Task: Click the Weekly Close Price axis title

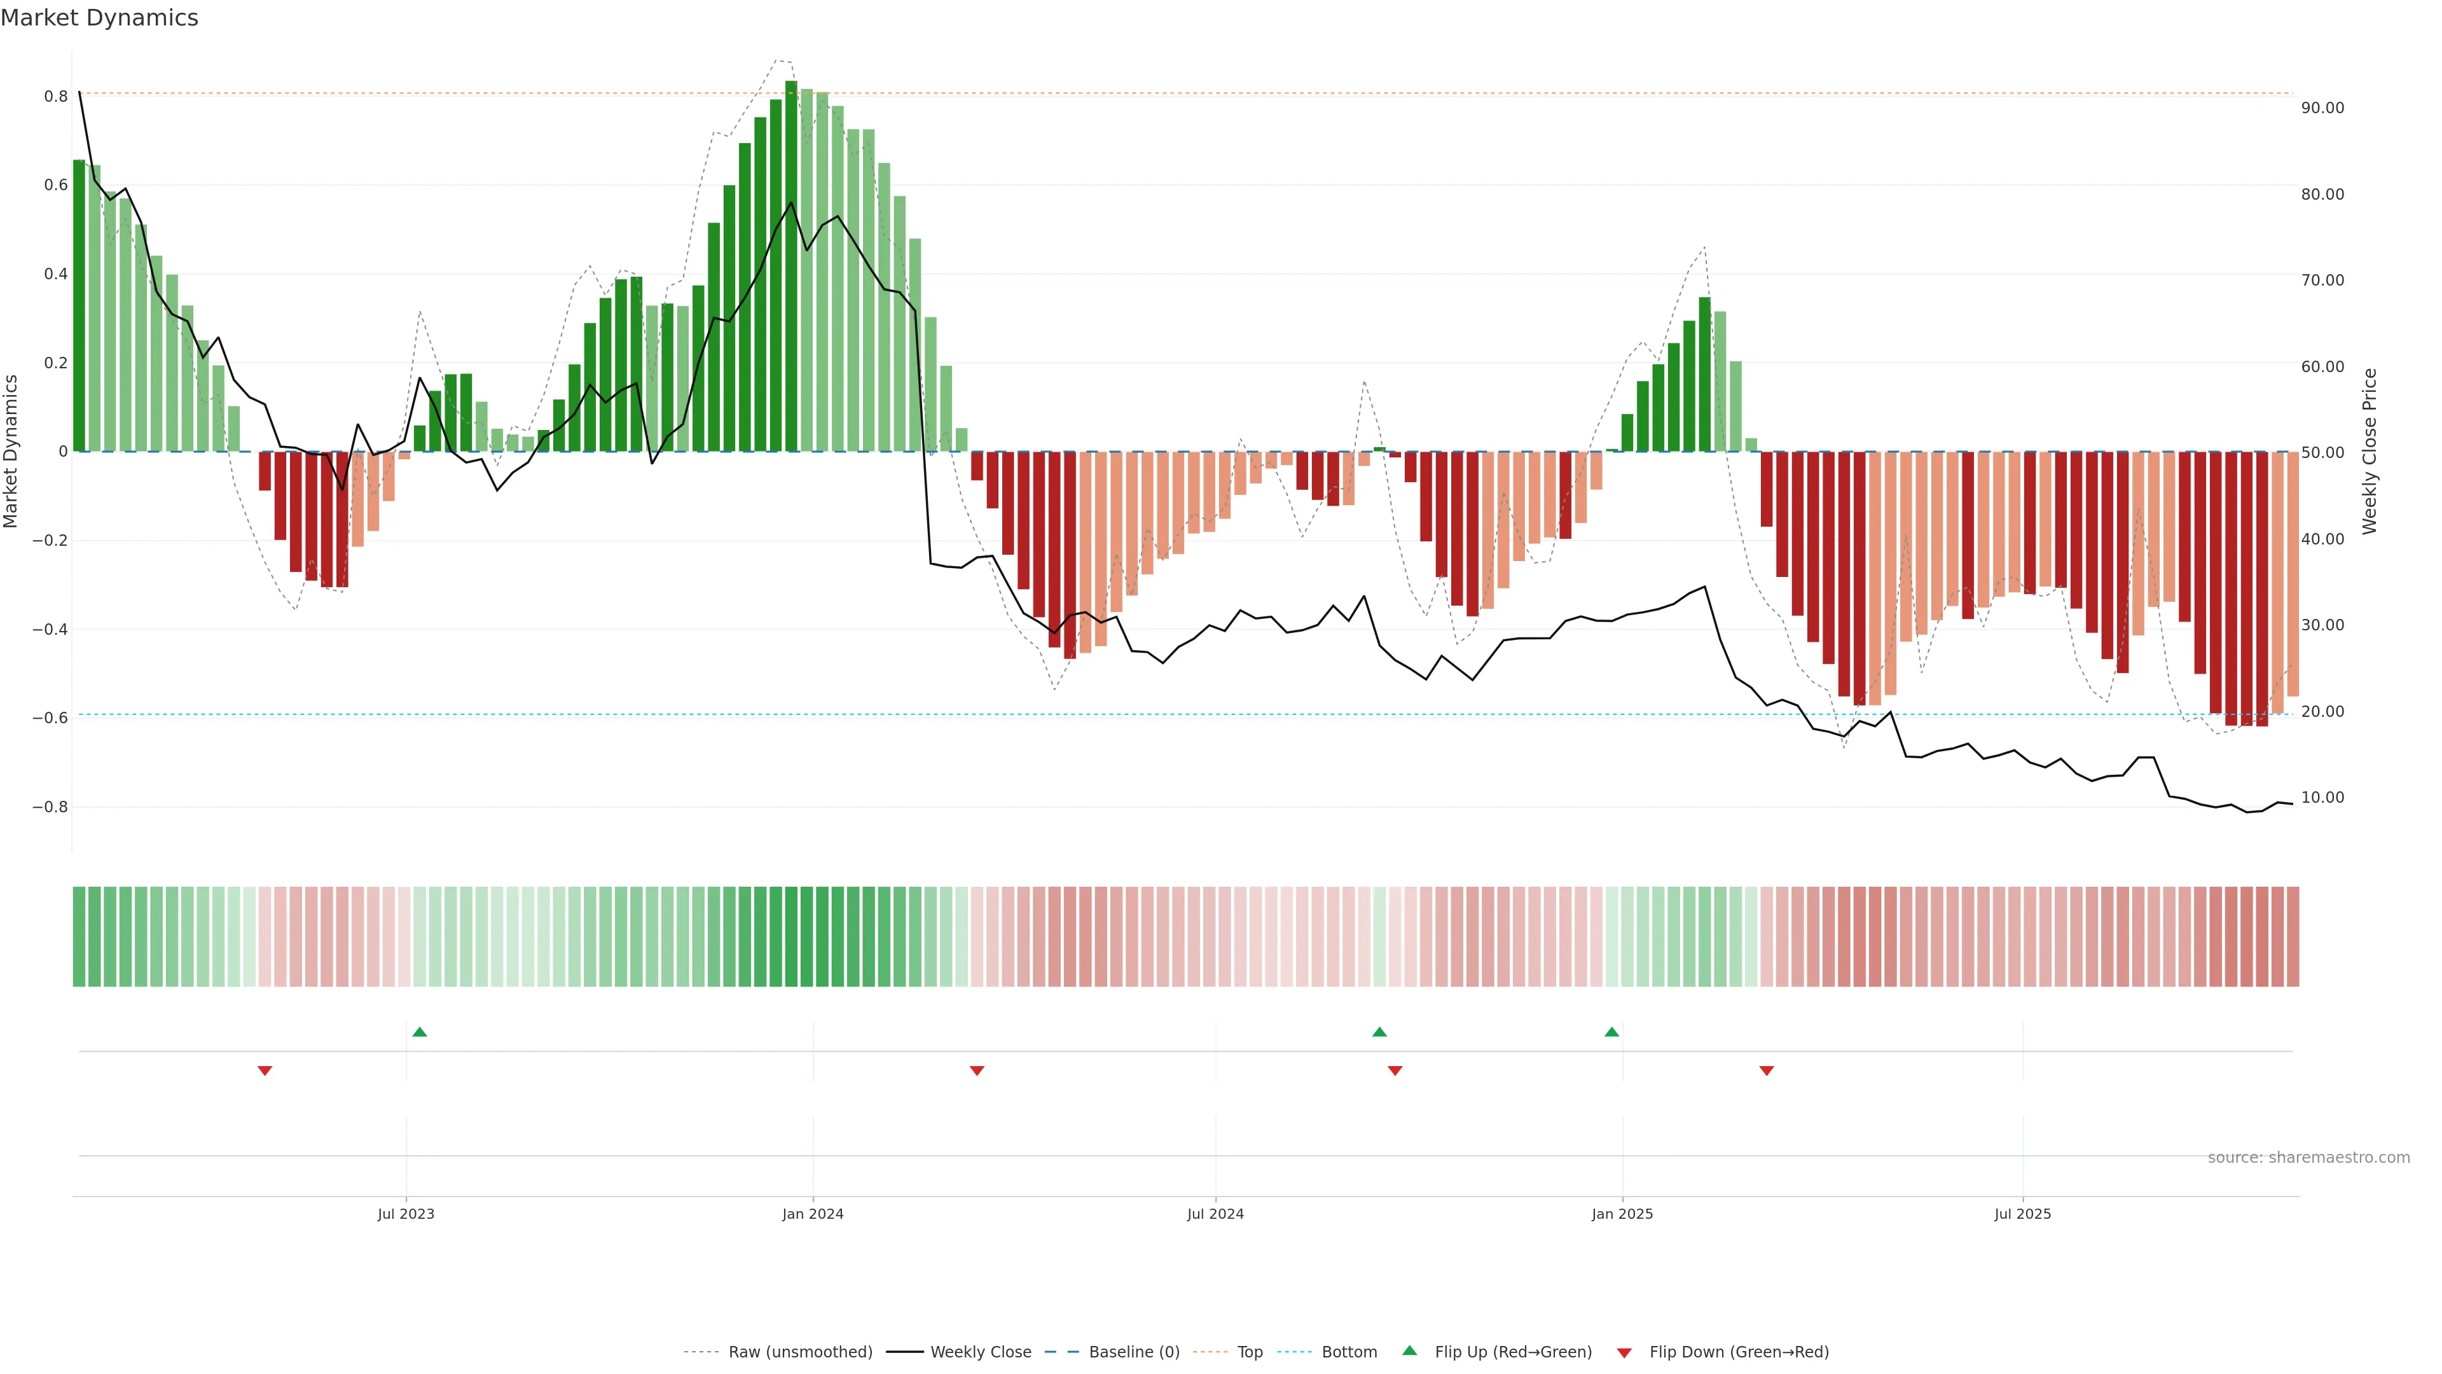Action: point(2370,452)
